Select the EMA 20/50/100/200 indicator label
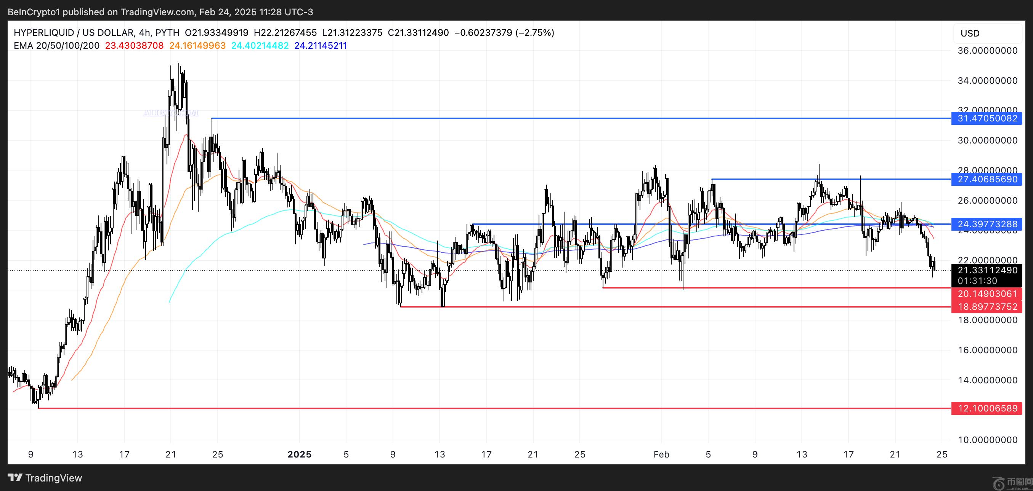 click(x=56, y=46)
